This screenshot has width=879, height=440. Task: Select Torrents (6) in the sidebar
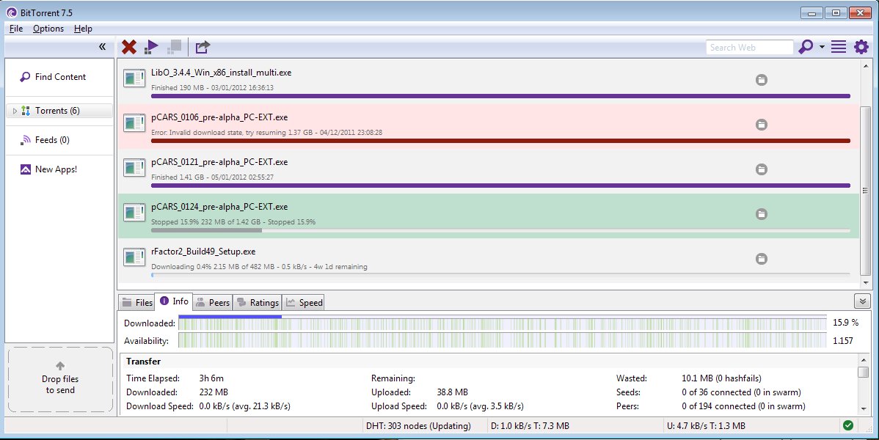pos(59,111)
